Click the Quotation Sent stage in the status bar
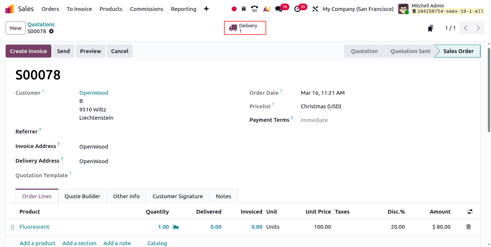Viewport: 491px width, 247px height. point(410,51)
